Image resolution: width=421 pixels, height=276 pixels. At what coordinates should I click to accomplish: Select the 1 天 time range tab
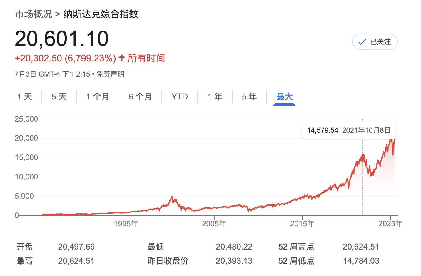pyautogui.click(x=25, y=97)
